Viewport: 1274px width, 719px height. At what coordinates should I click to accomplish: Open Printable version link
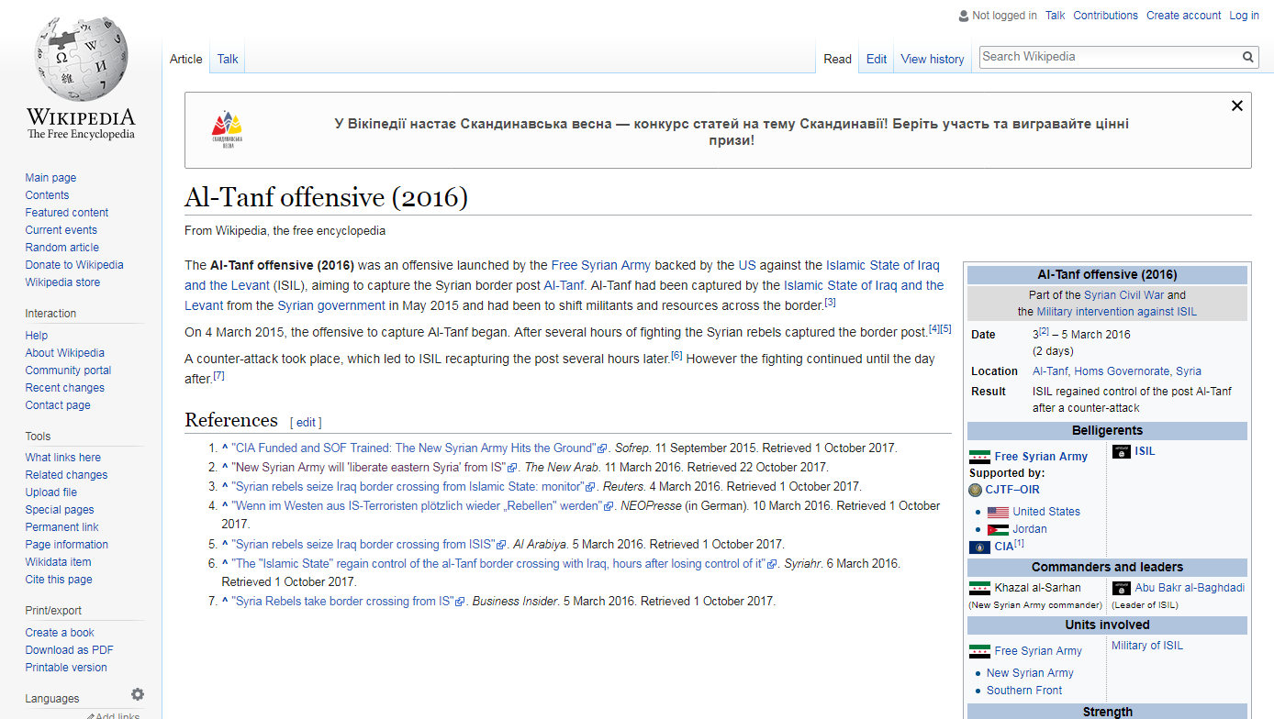click(x=66, y=668)
